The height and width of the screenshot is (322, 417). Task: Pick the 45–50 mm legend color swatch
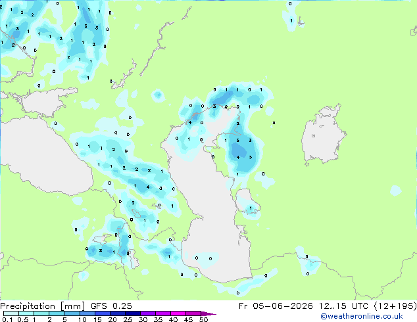tap(193, 313)
